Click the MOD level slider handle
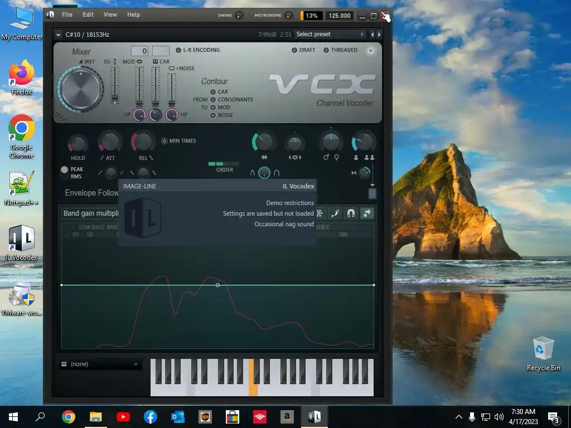The image size is (571, 428). (x=139, y=104)
